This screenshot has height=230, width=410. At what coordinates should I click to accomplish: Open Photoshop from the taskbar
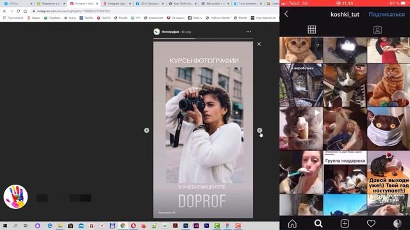tap(186, 226)
